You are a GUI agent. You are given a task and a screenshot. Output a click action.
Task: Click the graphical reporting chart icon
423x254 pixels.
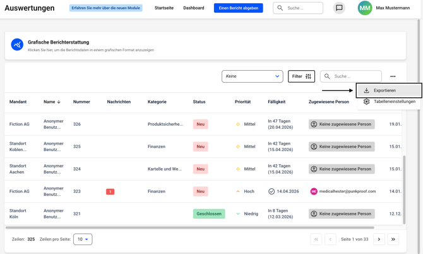tap(17, 45)
